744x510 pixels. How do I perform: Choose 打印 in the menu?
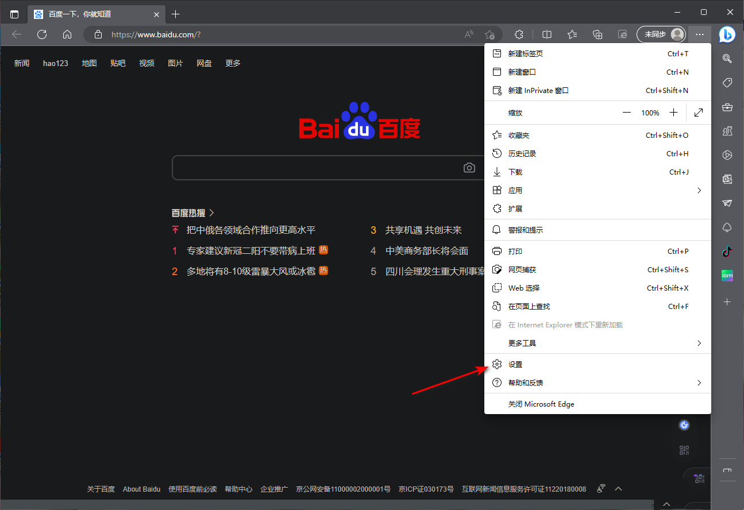pos(597,251)
